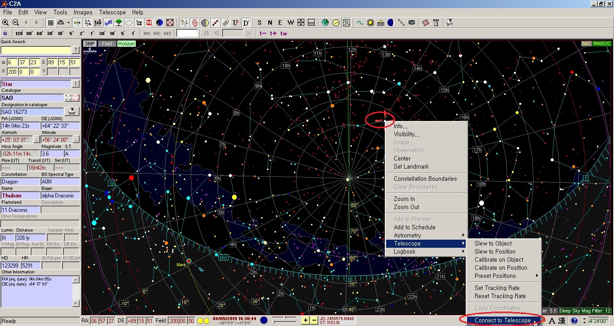Expand the Astrometry submenu
The width and height of the screenshot is (614, 326).
427,235
